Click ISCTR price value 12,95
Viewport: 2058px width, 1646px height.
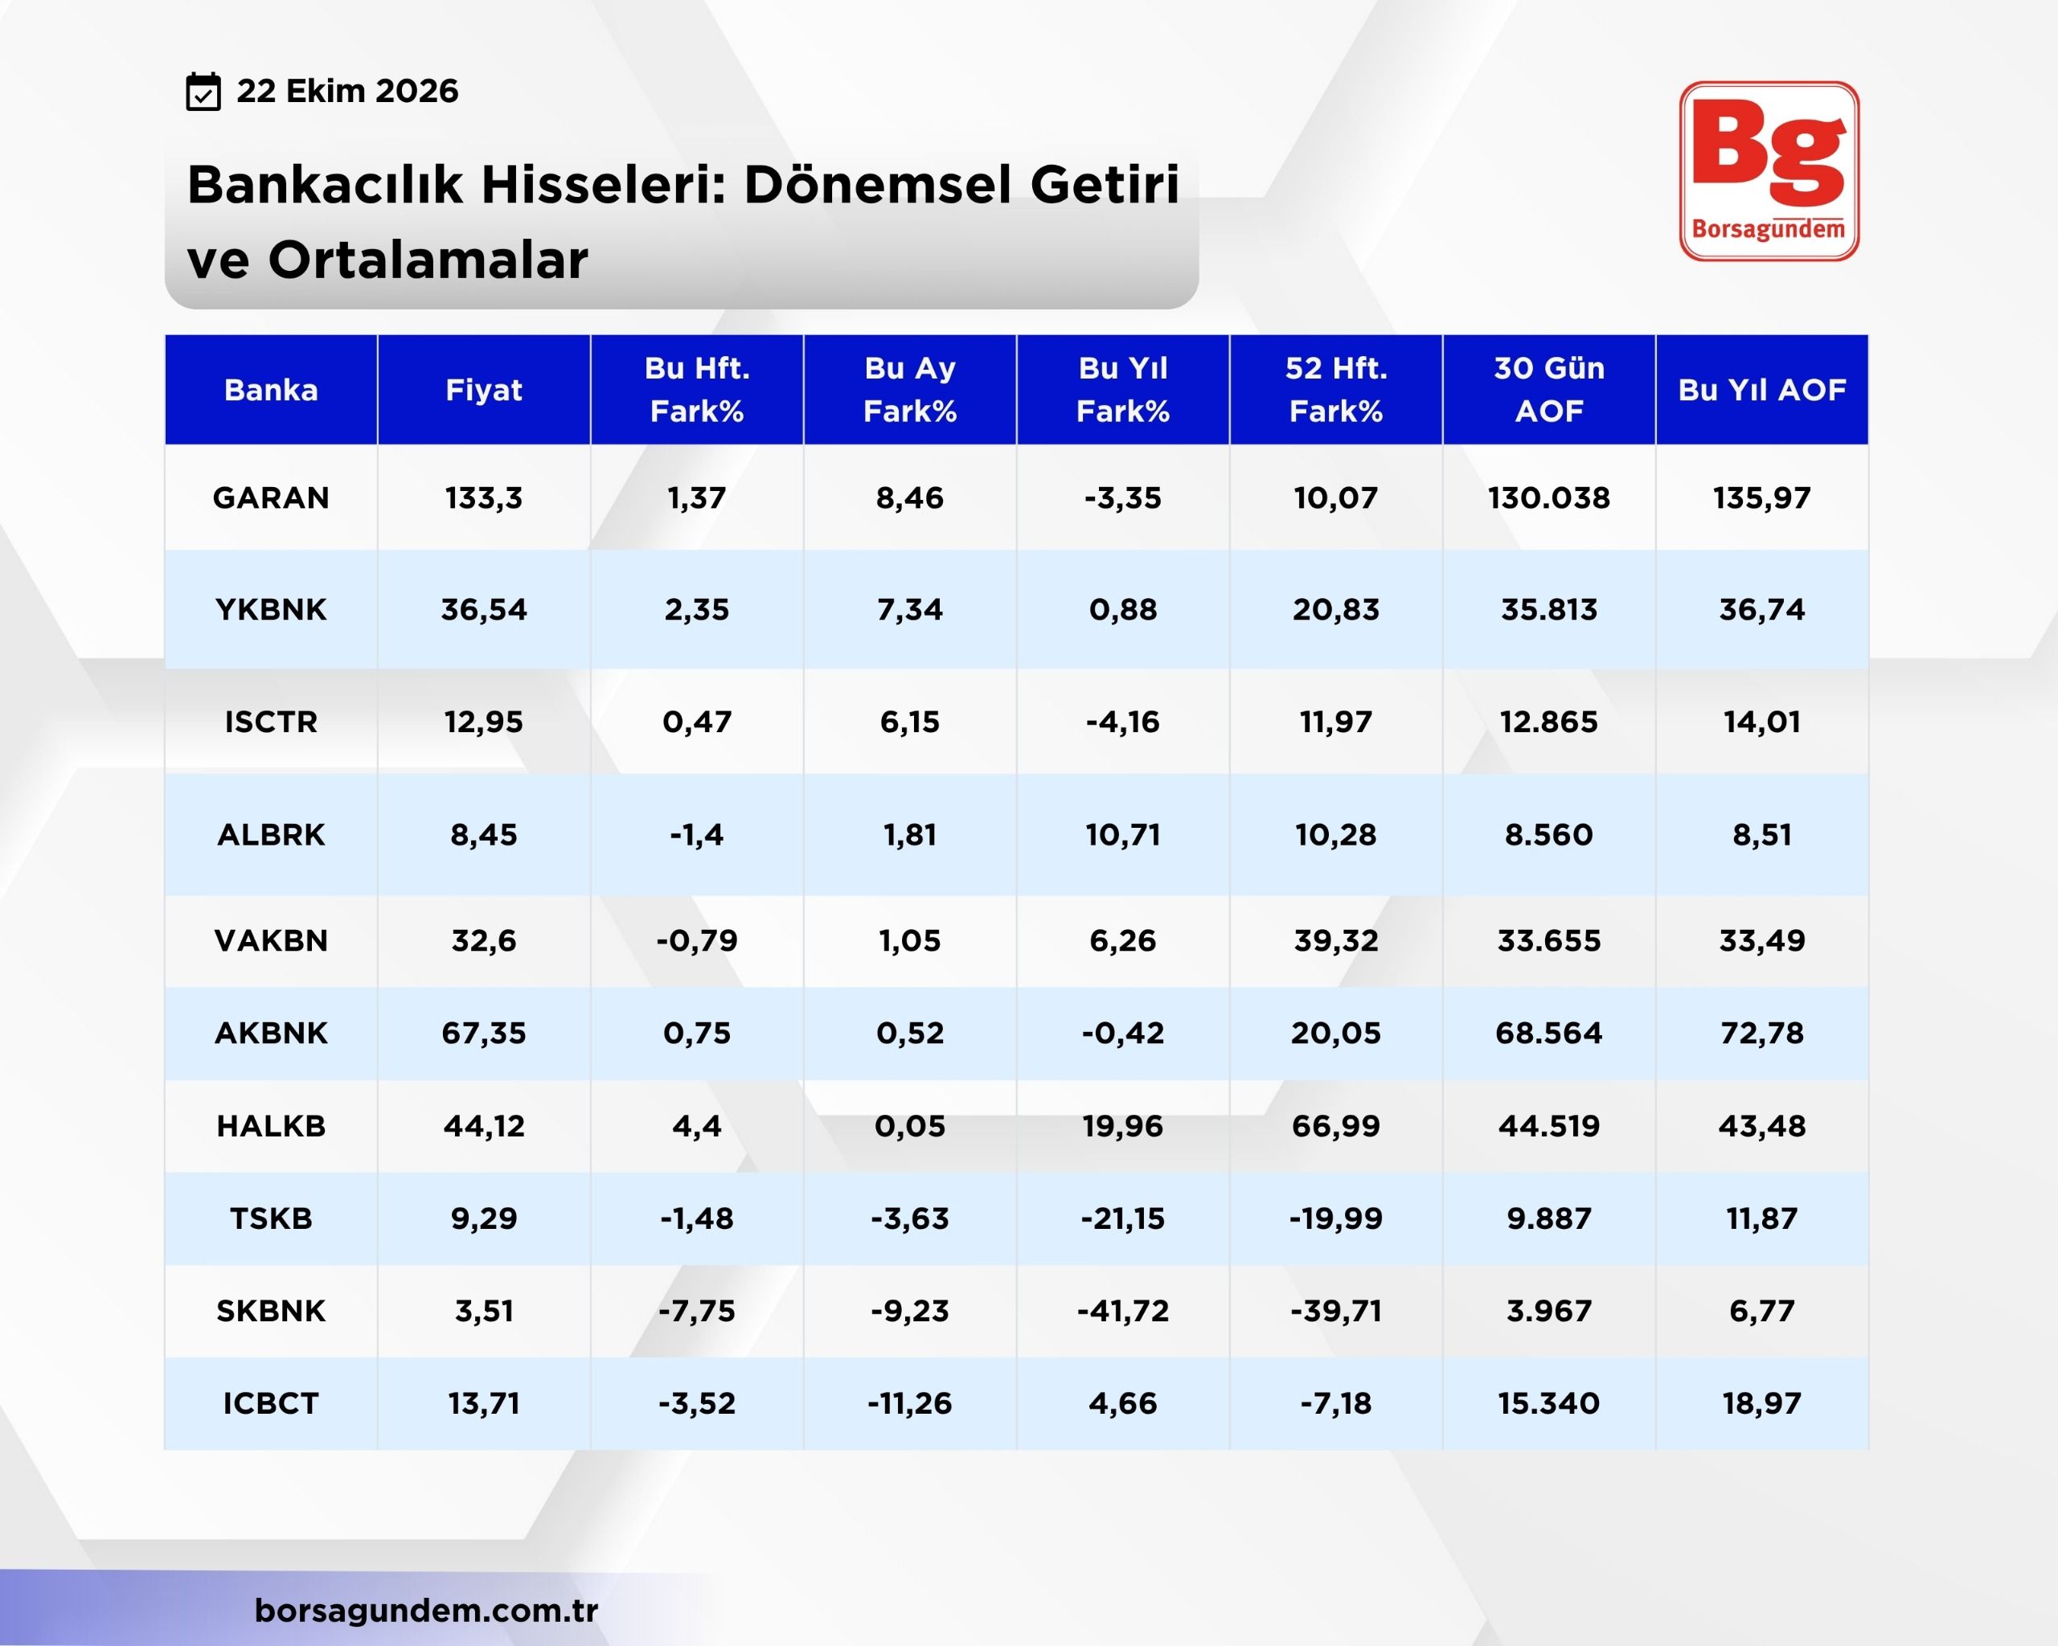pos(484,723)
